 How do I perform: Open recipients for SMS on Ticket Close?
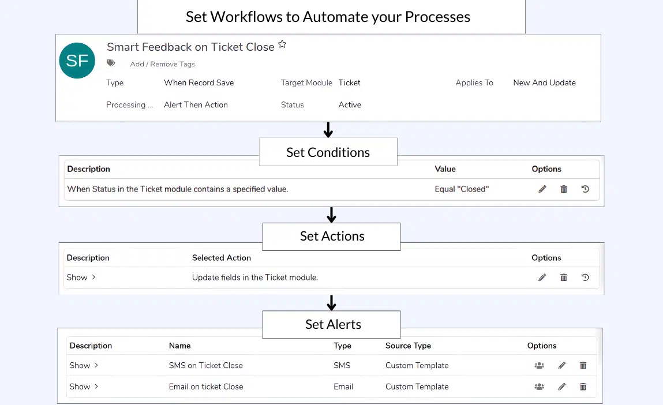539,365
